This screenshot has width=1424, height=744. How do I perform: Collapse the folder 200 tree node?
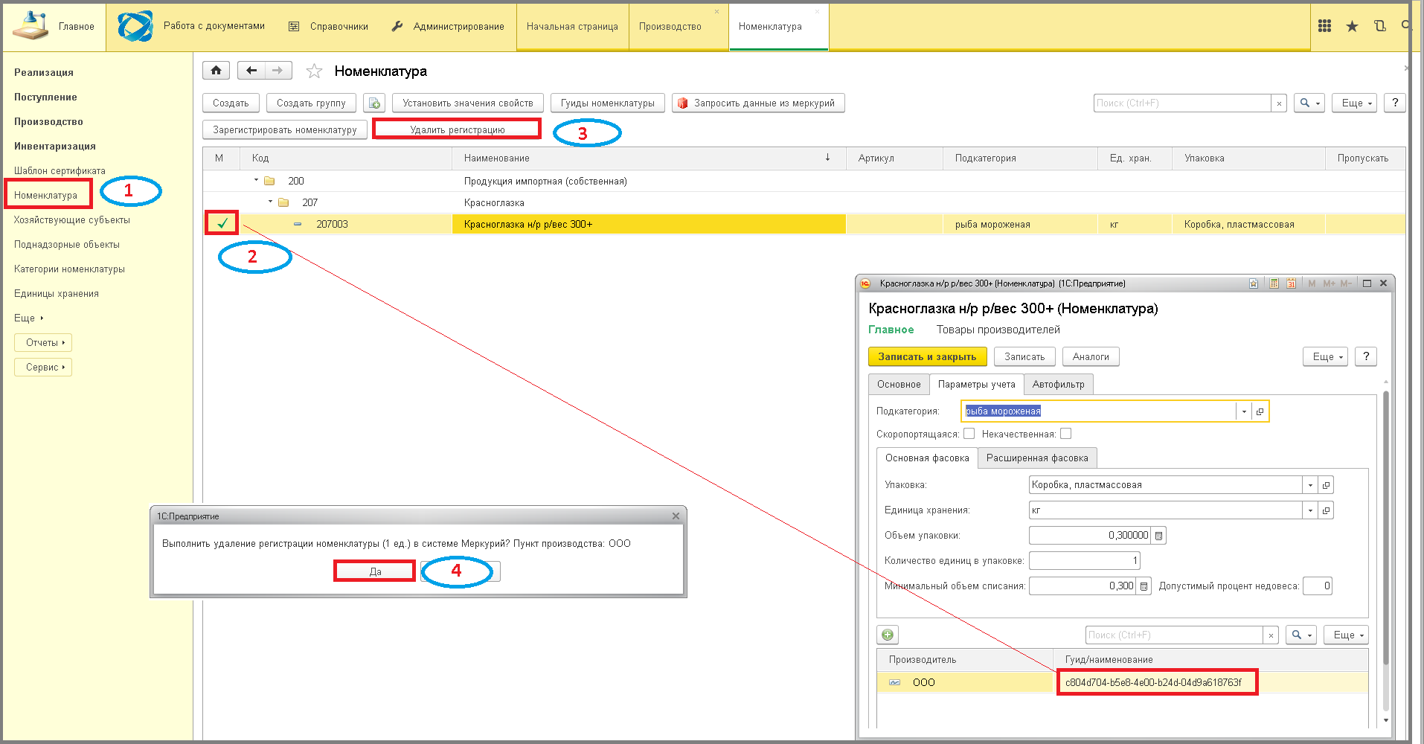pos(256,180)
